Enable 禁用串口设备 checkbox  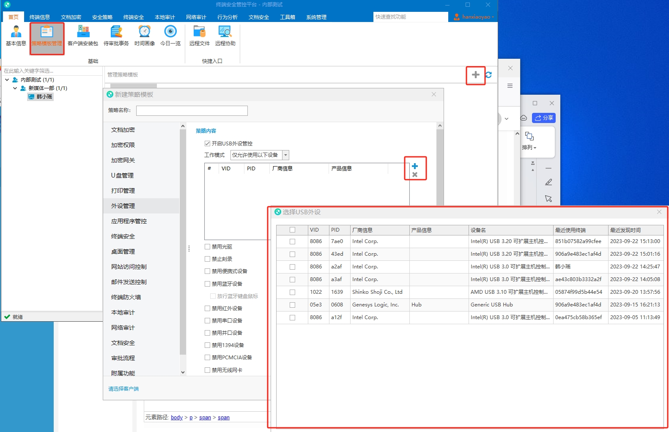(x=207, y=321)
